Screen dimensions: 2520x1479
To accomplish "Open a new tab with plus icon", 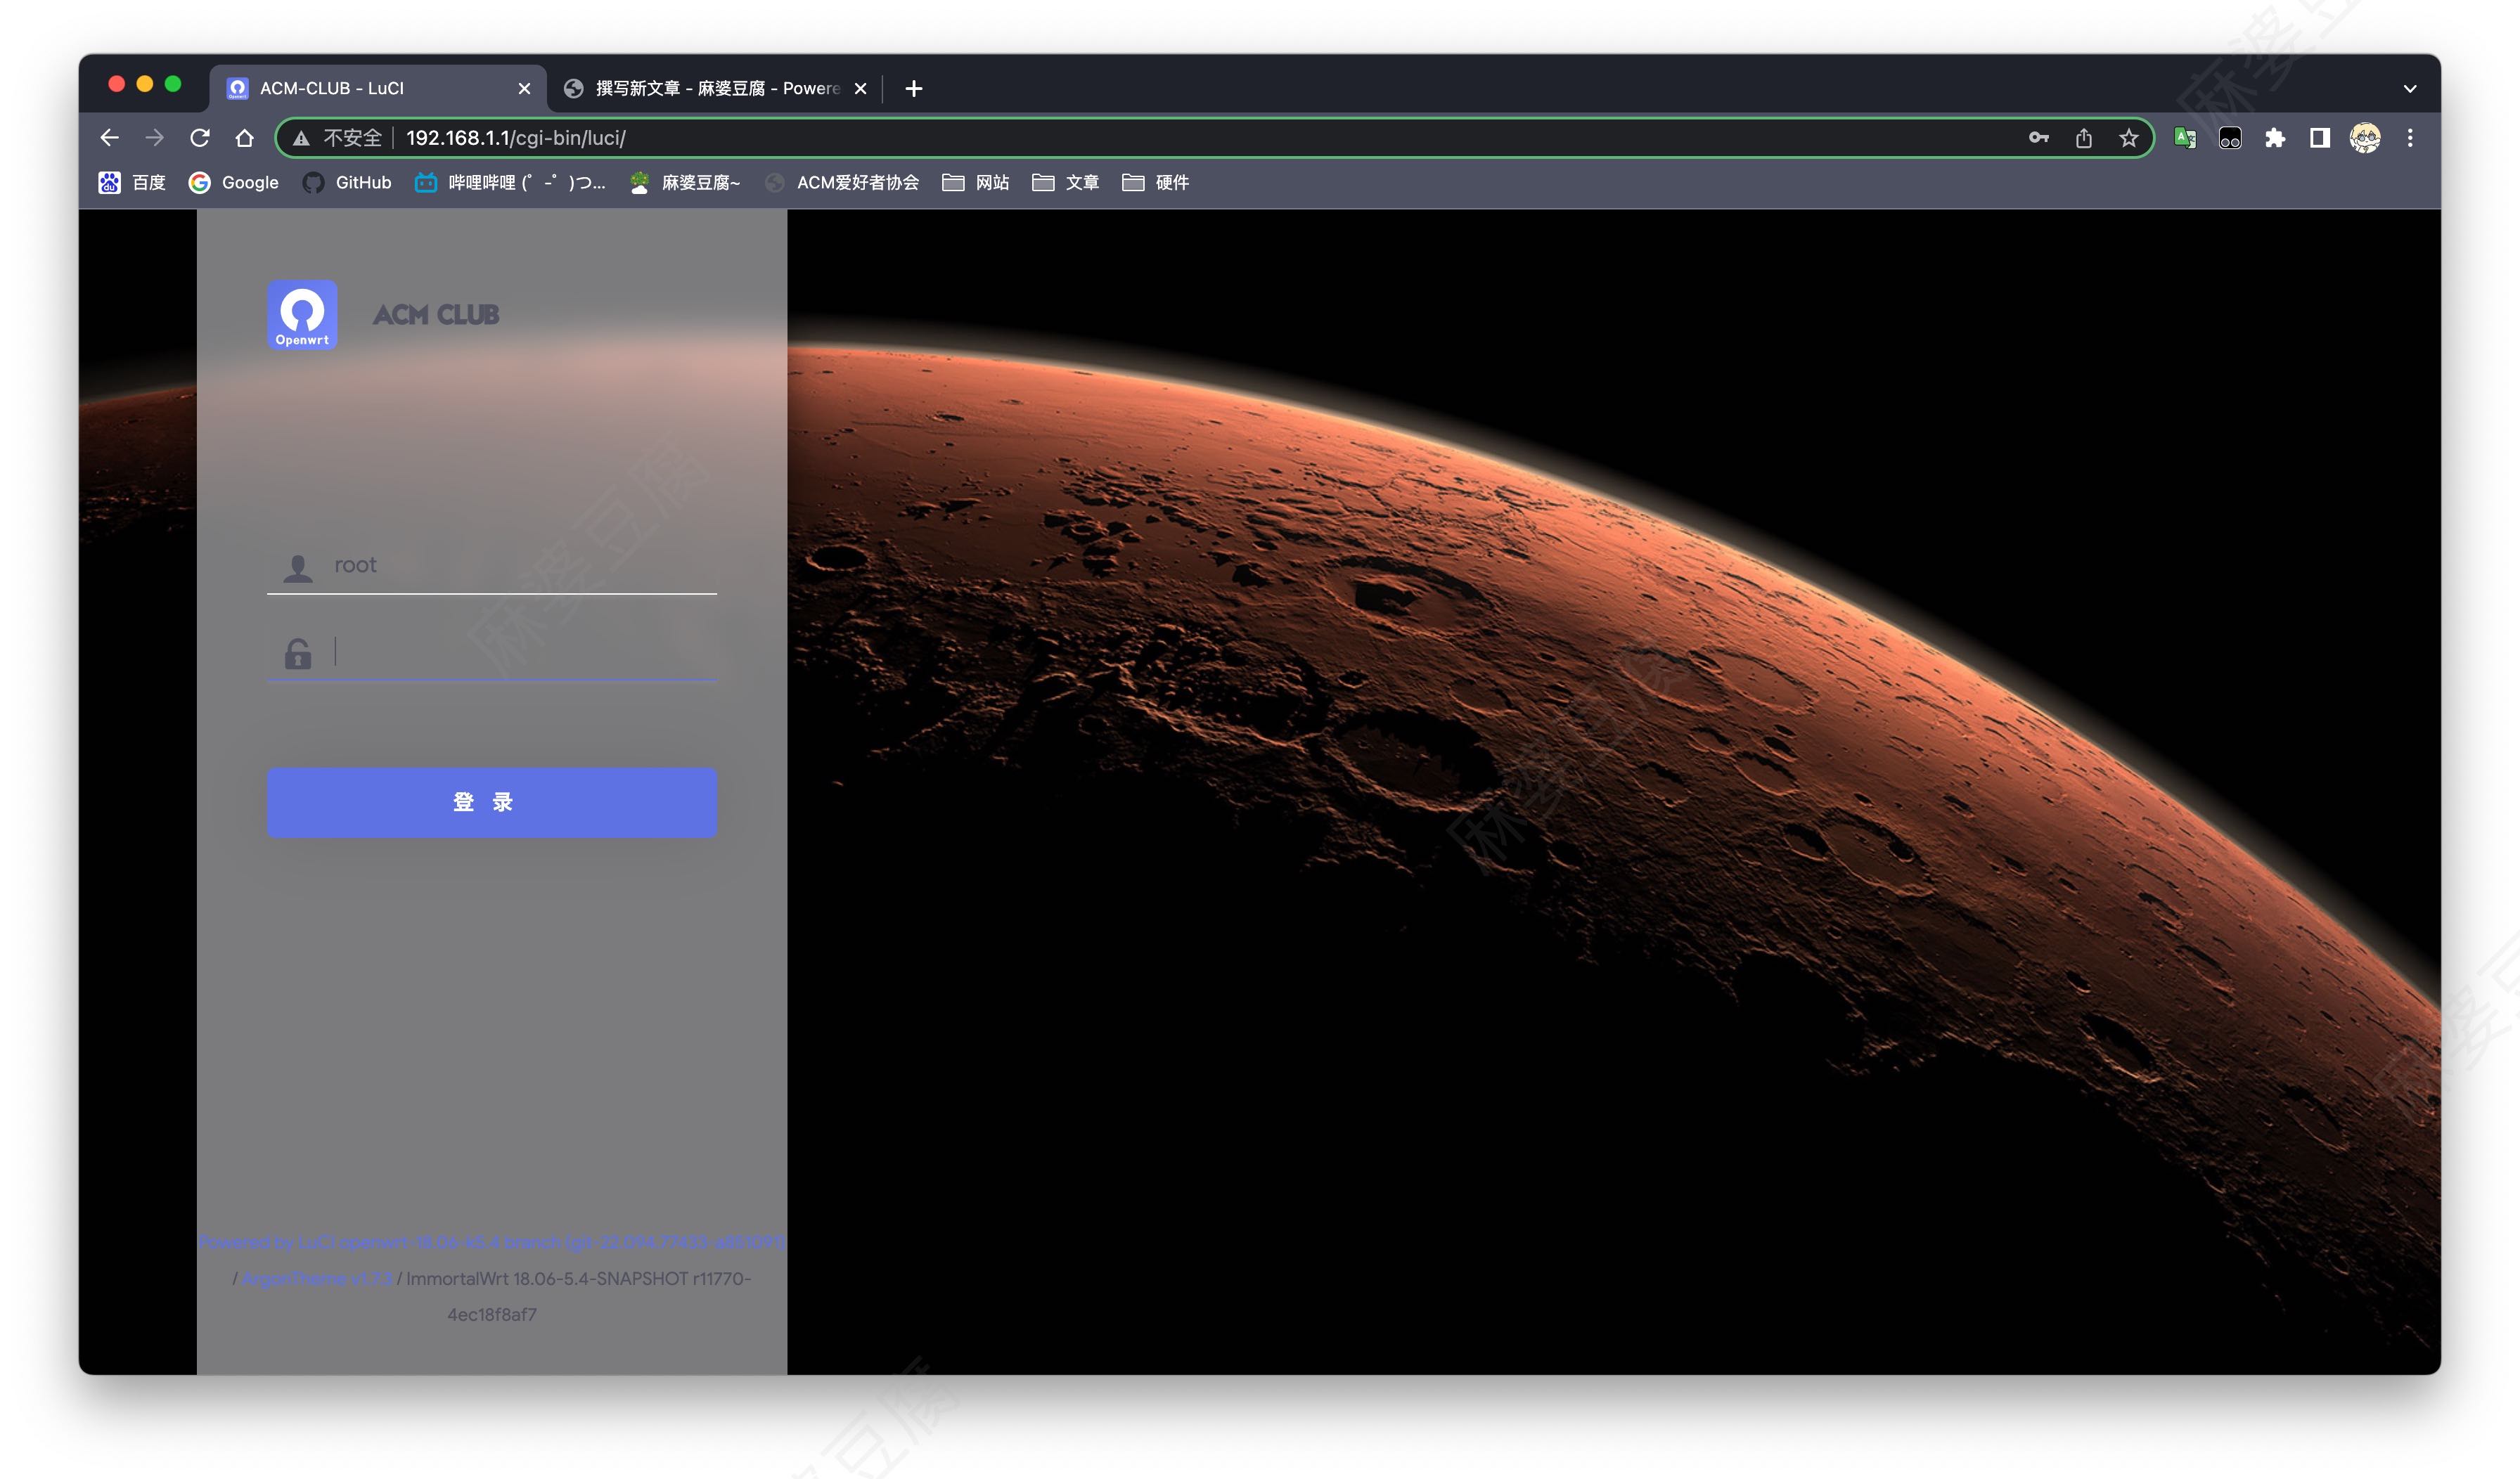I will click(913, 88).
